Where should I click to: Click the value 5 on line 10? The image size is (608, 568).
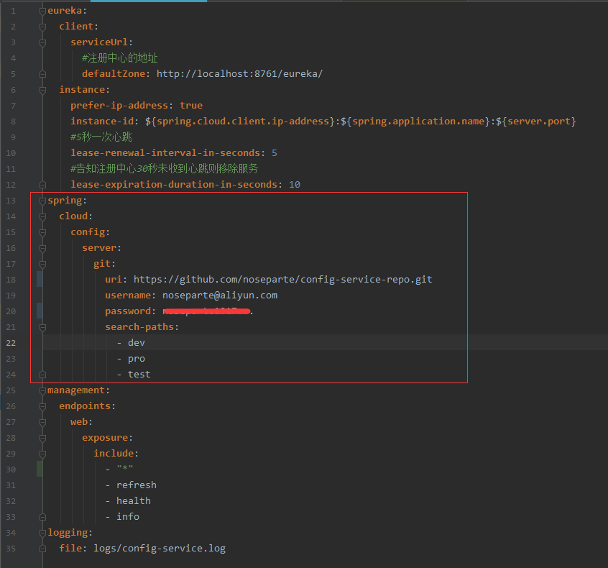tap(275, 153)
